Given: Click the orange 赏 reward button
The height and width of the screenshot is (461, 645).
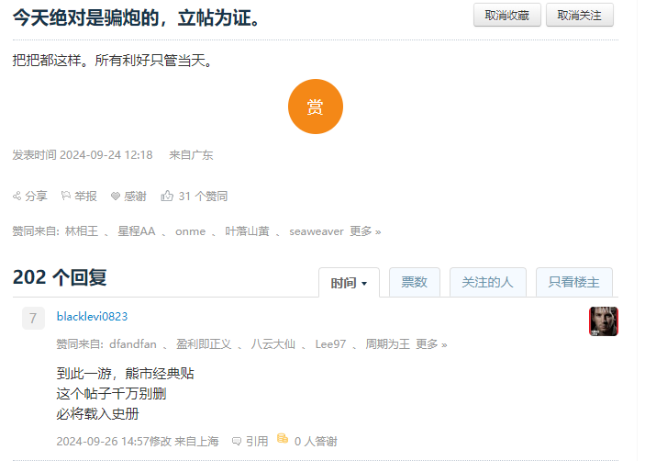Looking at the screenshot, I should tap(315, 107).
